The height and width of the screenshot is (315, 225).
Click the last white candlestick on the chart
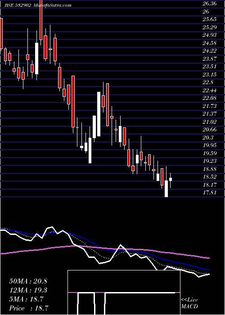(x=171, y=180)
